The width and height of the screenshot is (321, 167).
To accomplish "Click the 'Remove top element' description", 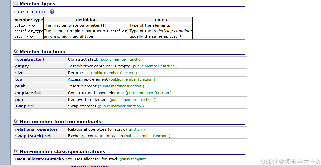I will coord(88,100).
